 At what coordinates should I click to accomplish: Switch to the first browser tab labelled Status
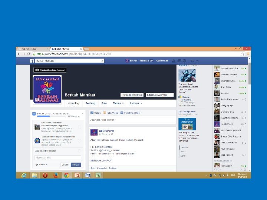tap(33, 49)
